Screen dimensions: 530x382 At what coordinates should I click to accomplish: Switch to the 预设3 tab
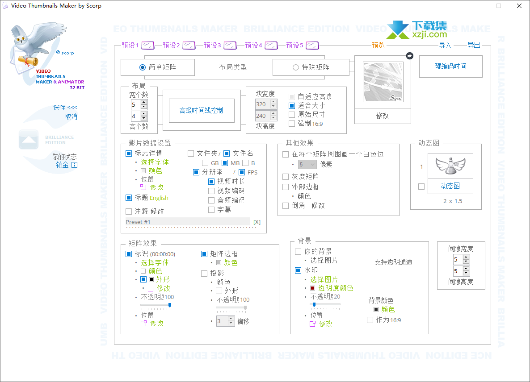pyautogui.click(x=213, y=45)
